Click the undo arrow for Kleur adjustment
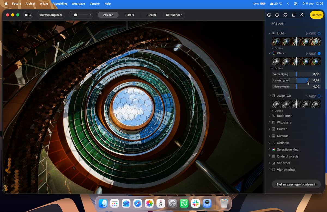The image size is (327, 212). pos(307,53)
